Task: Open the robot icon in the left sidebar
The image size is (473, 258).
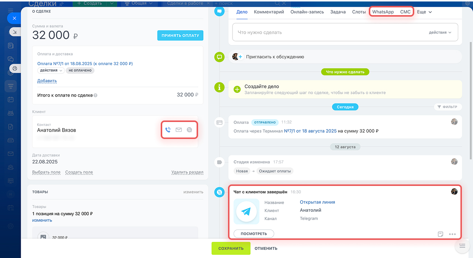Action: (11, 113)
